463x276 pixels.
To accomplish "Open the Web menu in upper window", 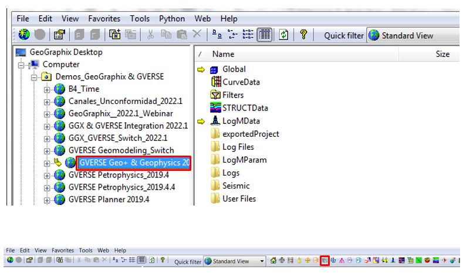I will 202,19.
